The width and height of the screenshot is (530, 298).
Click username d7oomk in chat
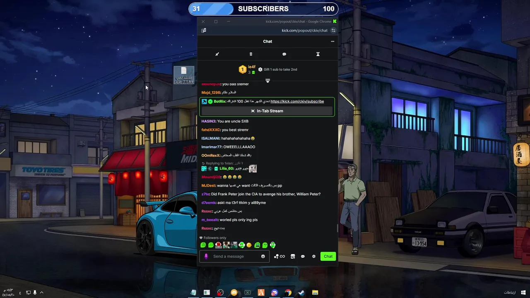click(209, 203)
